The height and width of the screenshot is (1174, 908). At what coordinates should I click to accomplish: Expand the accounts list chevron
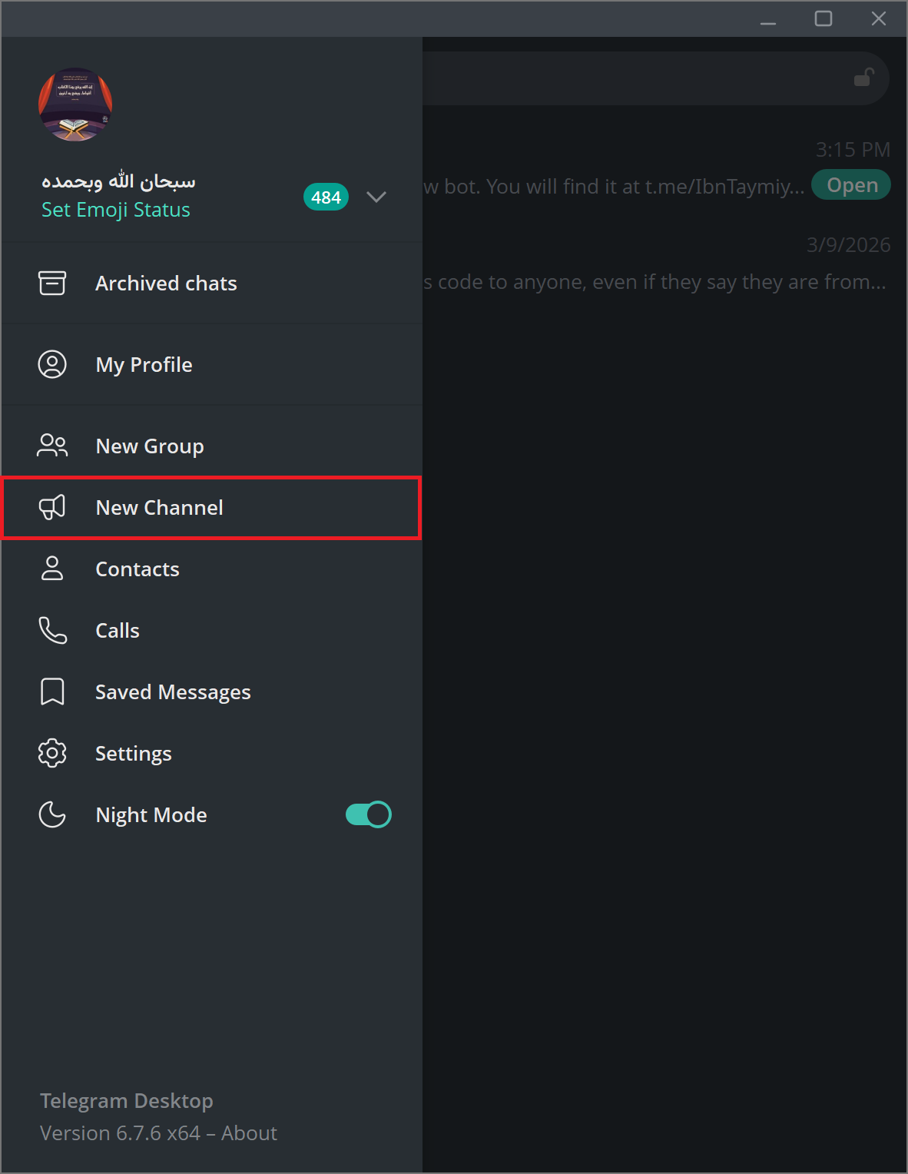click(x=376, y=197)
